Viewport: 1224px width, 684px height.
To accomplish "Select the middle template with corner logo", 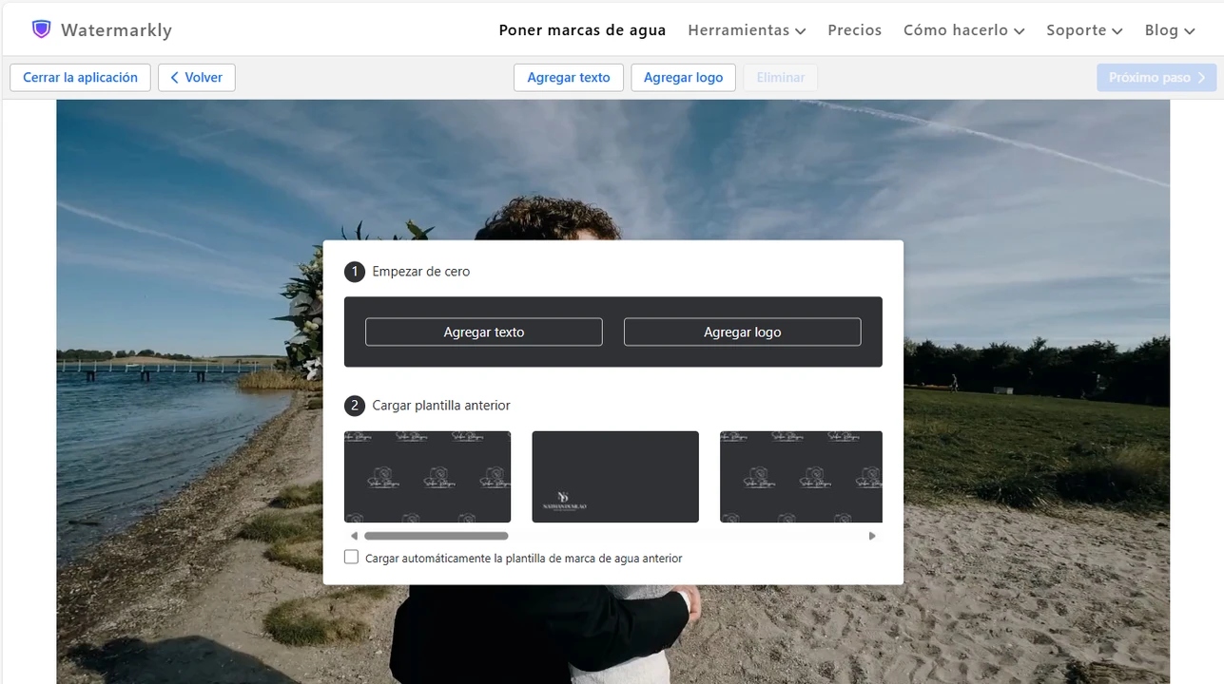I will pyautogui.click(x=615, y=476).
